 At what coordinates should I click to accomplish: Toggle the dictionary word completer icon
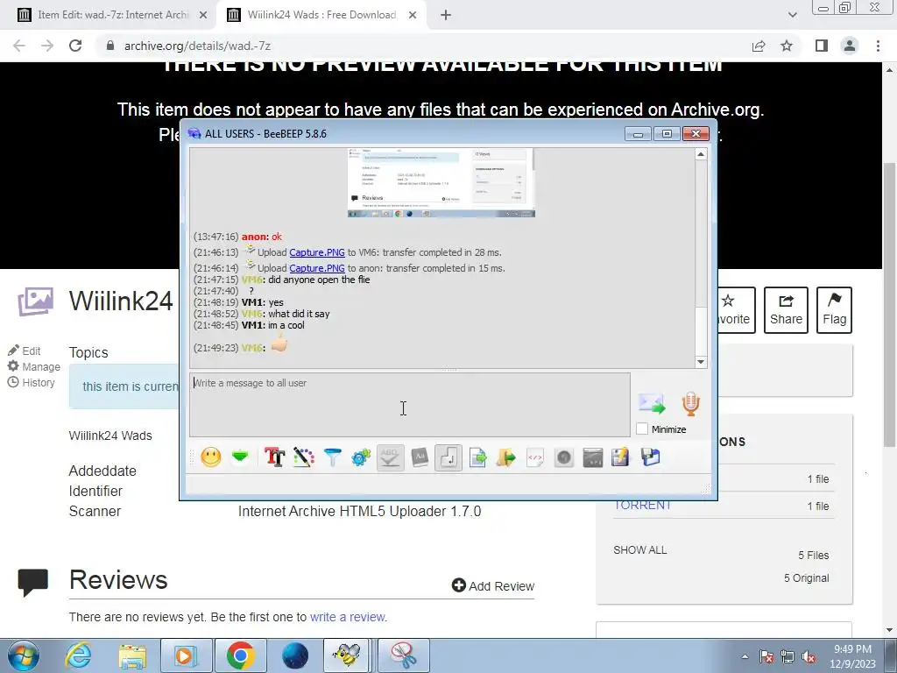point(420,457)
